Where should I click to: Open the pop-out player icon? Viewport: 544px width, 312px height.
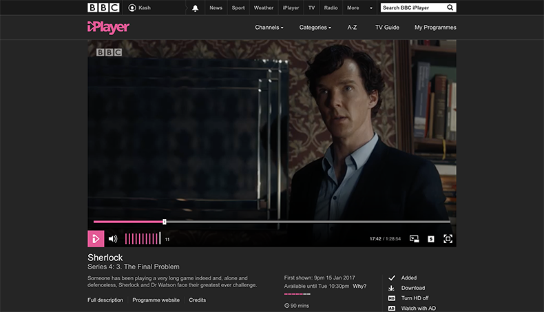(415, 239)
